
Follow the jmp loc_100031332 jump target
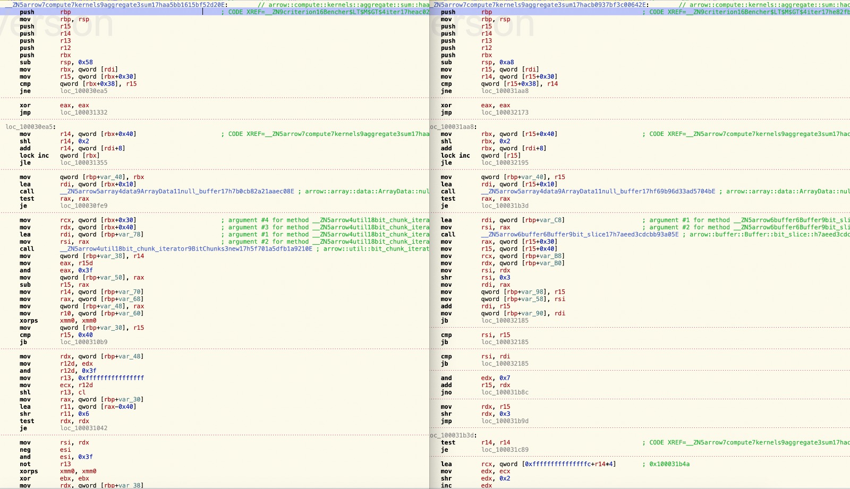[83, 113]
